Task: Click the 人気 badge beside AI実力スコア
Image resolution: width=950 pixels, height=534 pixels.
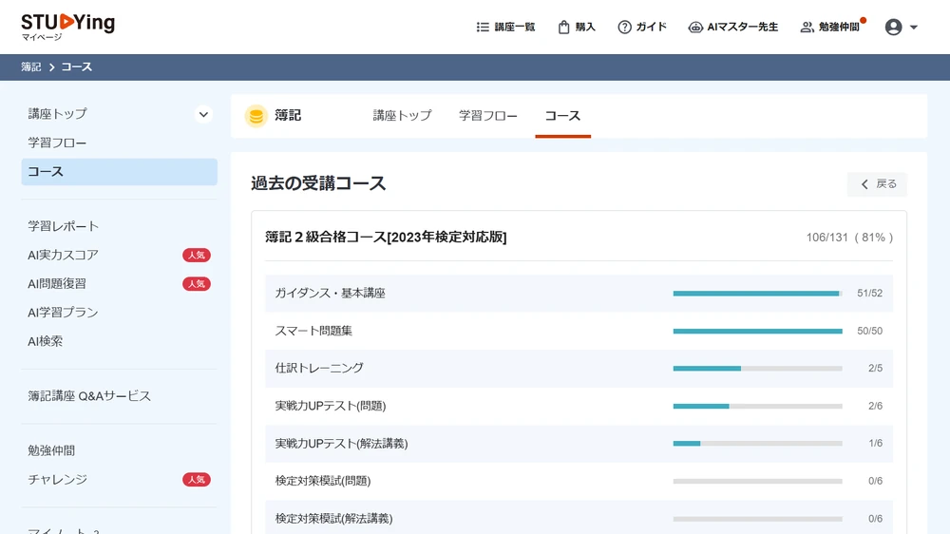Action: [x=197, y=256]
